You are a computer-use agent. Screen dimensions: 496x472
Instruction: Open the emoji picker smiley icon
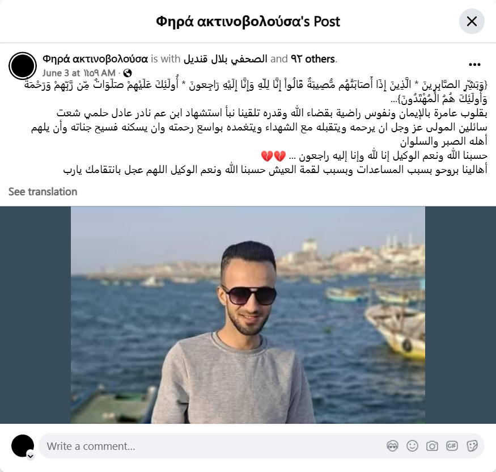coord(412,446)
